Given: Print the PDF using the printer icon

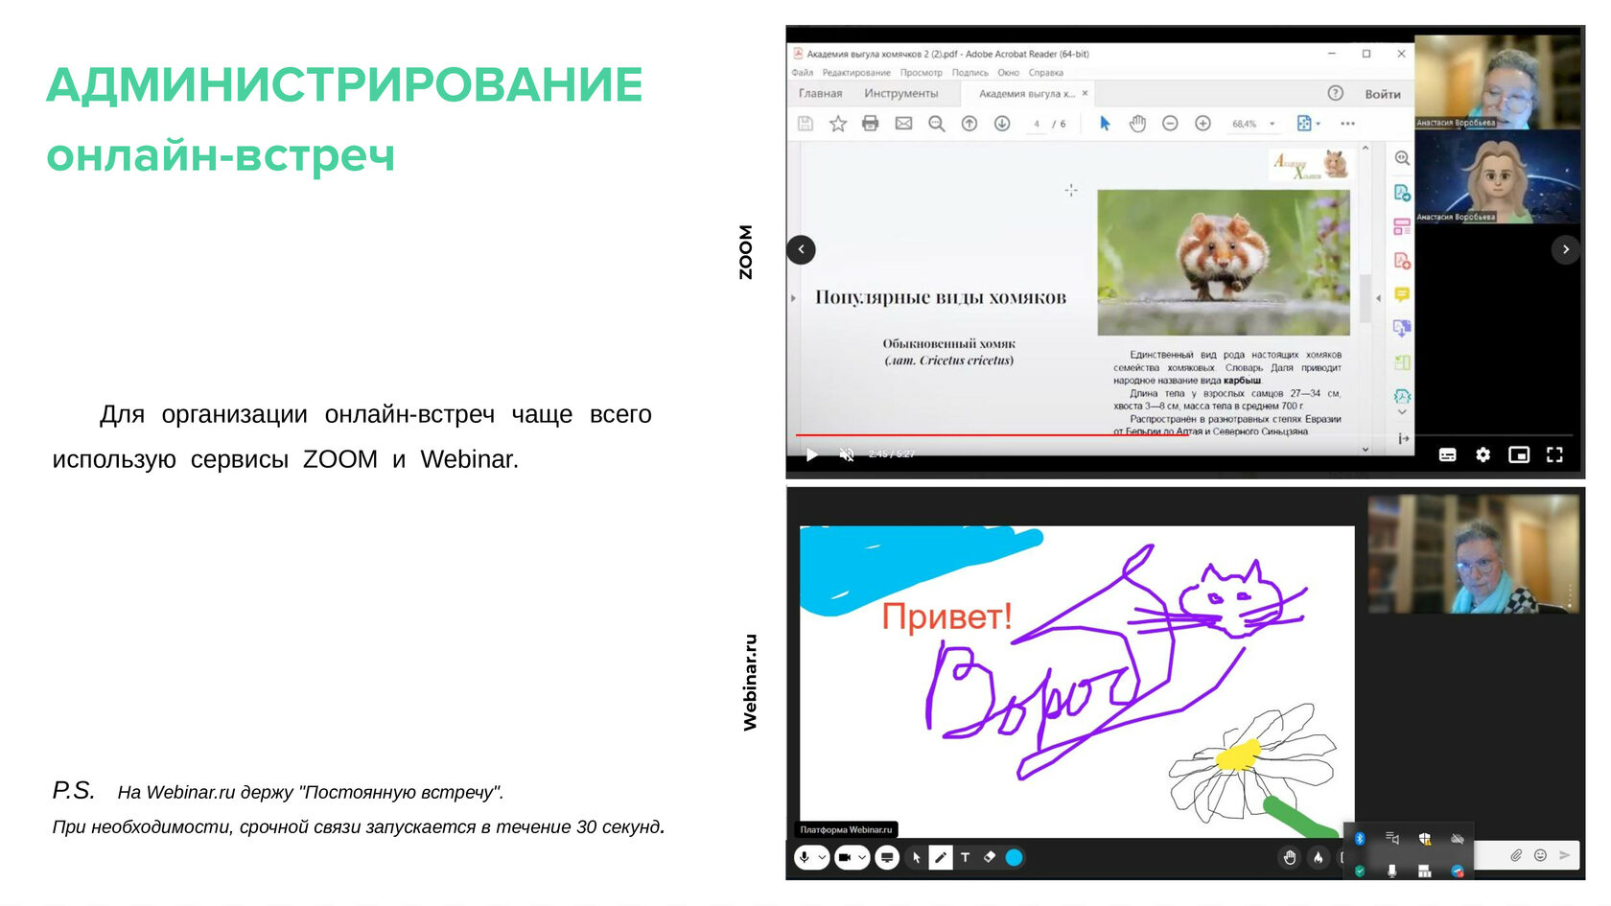Looking at the screenshot, I should [x=871, y=124].
